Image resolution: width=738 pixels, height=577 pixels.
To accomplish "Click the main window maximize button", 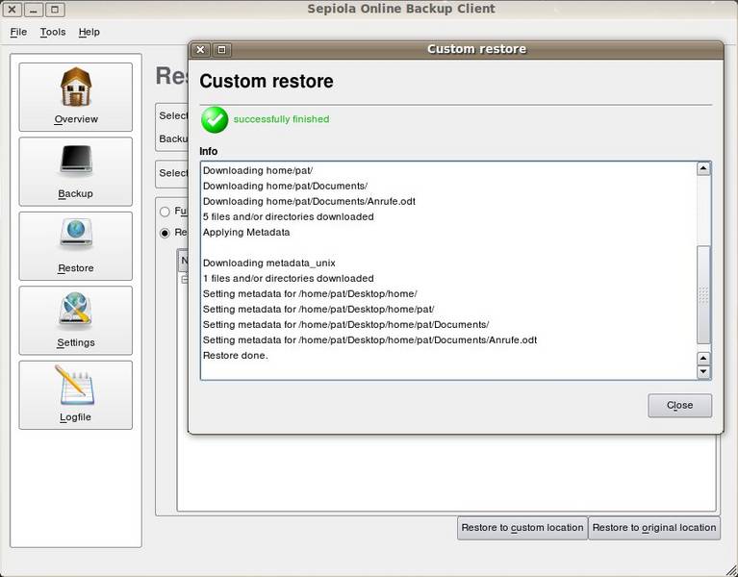I will pos(55,9).
